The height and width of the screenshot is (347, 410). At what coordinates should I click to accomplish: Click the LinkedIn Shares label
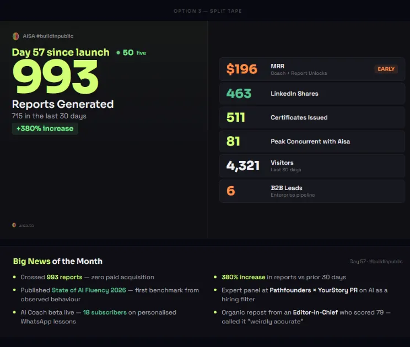click(x=294, y=94)
